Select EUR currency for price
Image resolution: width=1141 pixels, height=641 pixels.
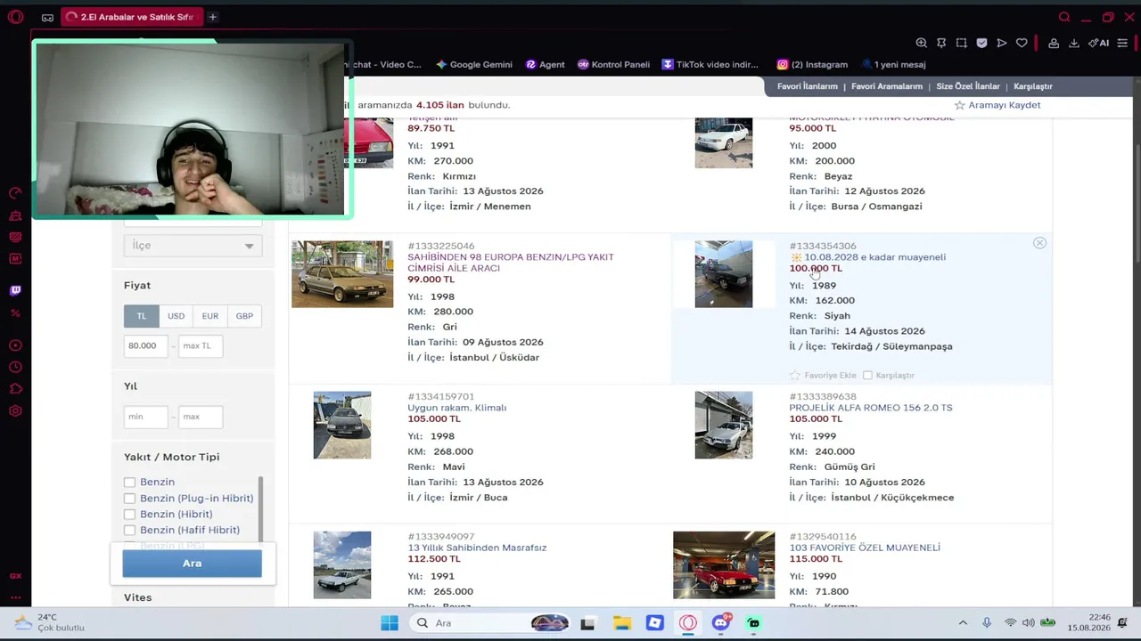point(210,316)
